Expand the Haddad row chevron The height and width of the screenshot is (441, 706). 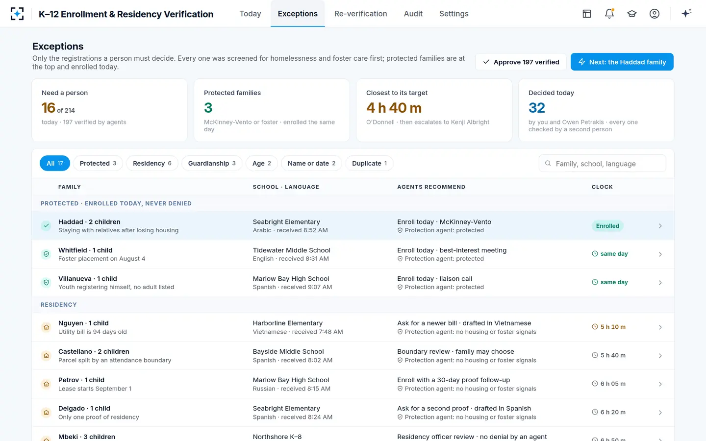pyautogui.click(x=660, y=226)
